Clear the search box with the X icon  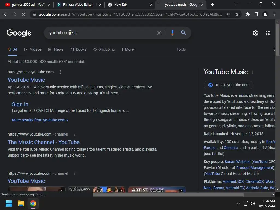click(159, 33)
